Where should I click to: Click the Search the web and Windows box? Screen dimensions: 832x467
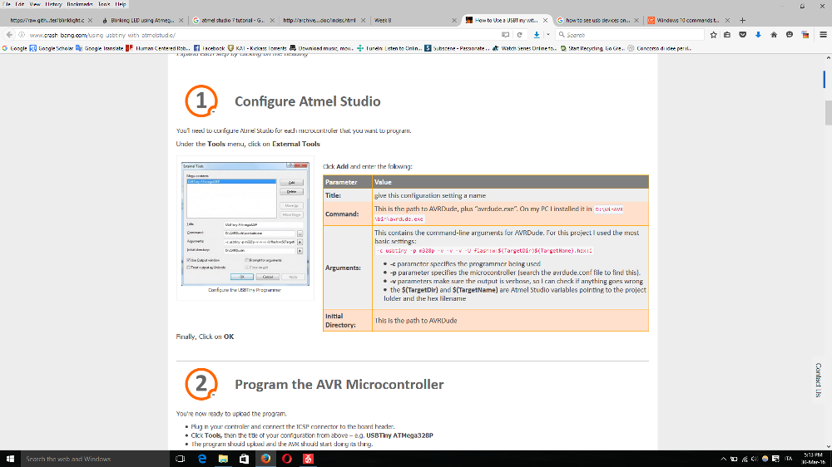coord(95,459)
